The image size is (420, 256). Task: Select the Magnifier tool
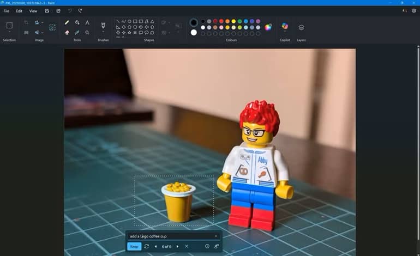coord(87,33)
